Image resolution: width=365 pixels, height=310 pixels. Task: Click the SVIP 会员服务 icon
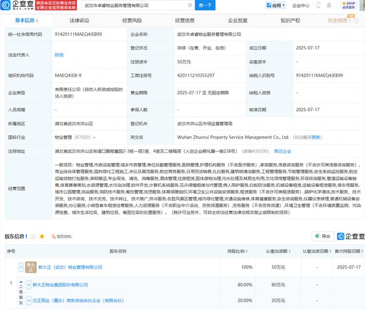tap(349, 5)
